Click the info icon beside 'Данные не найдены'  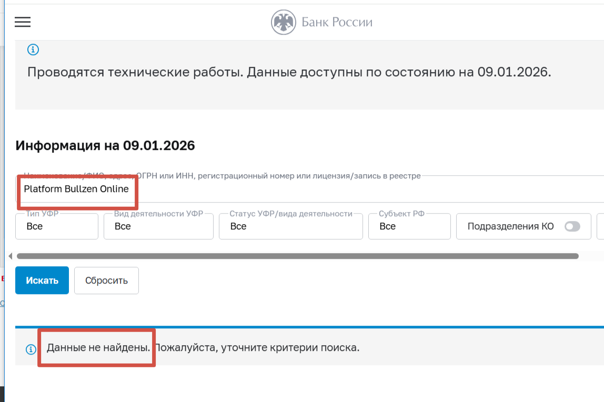point(31,349)
